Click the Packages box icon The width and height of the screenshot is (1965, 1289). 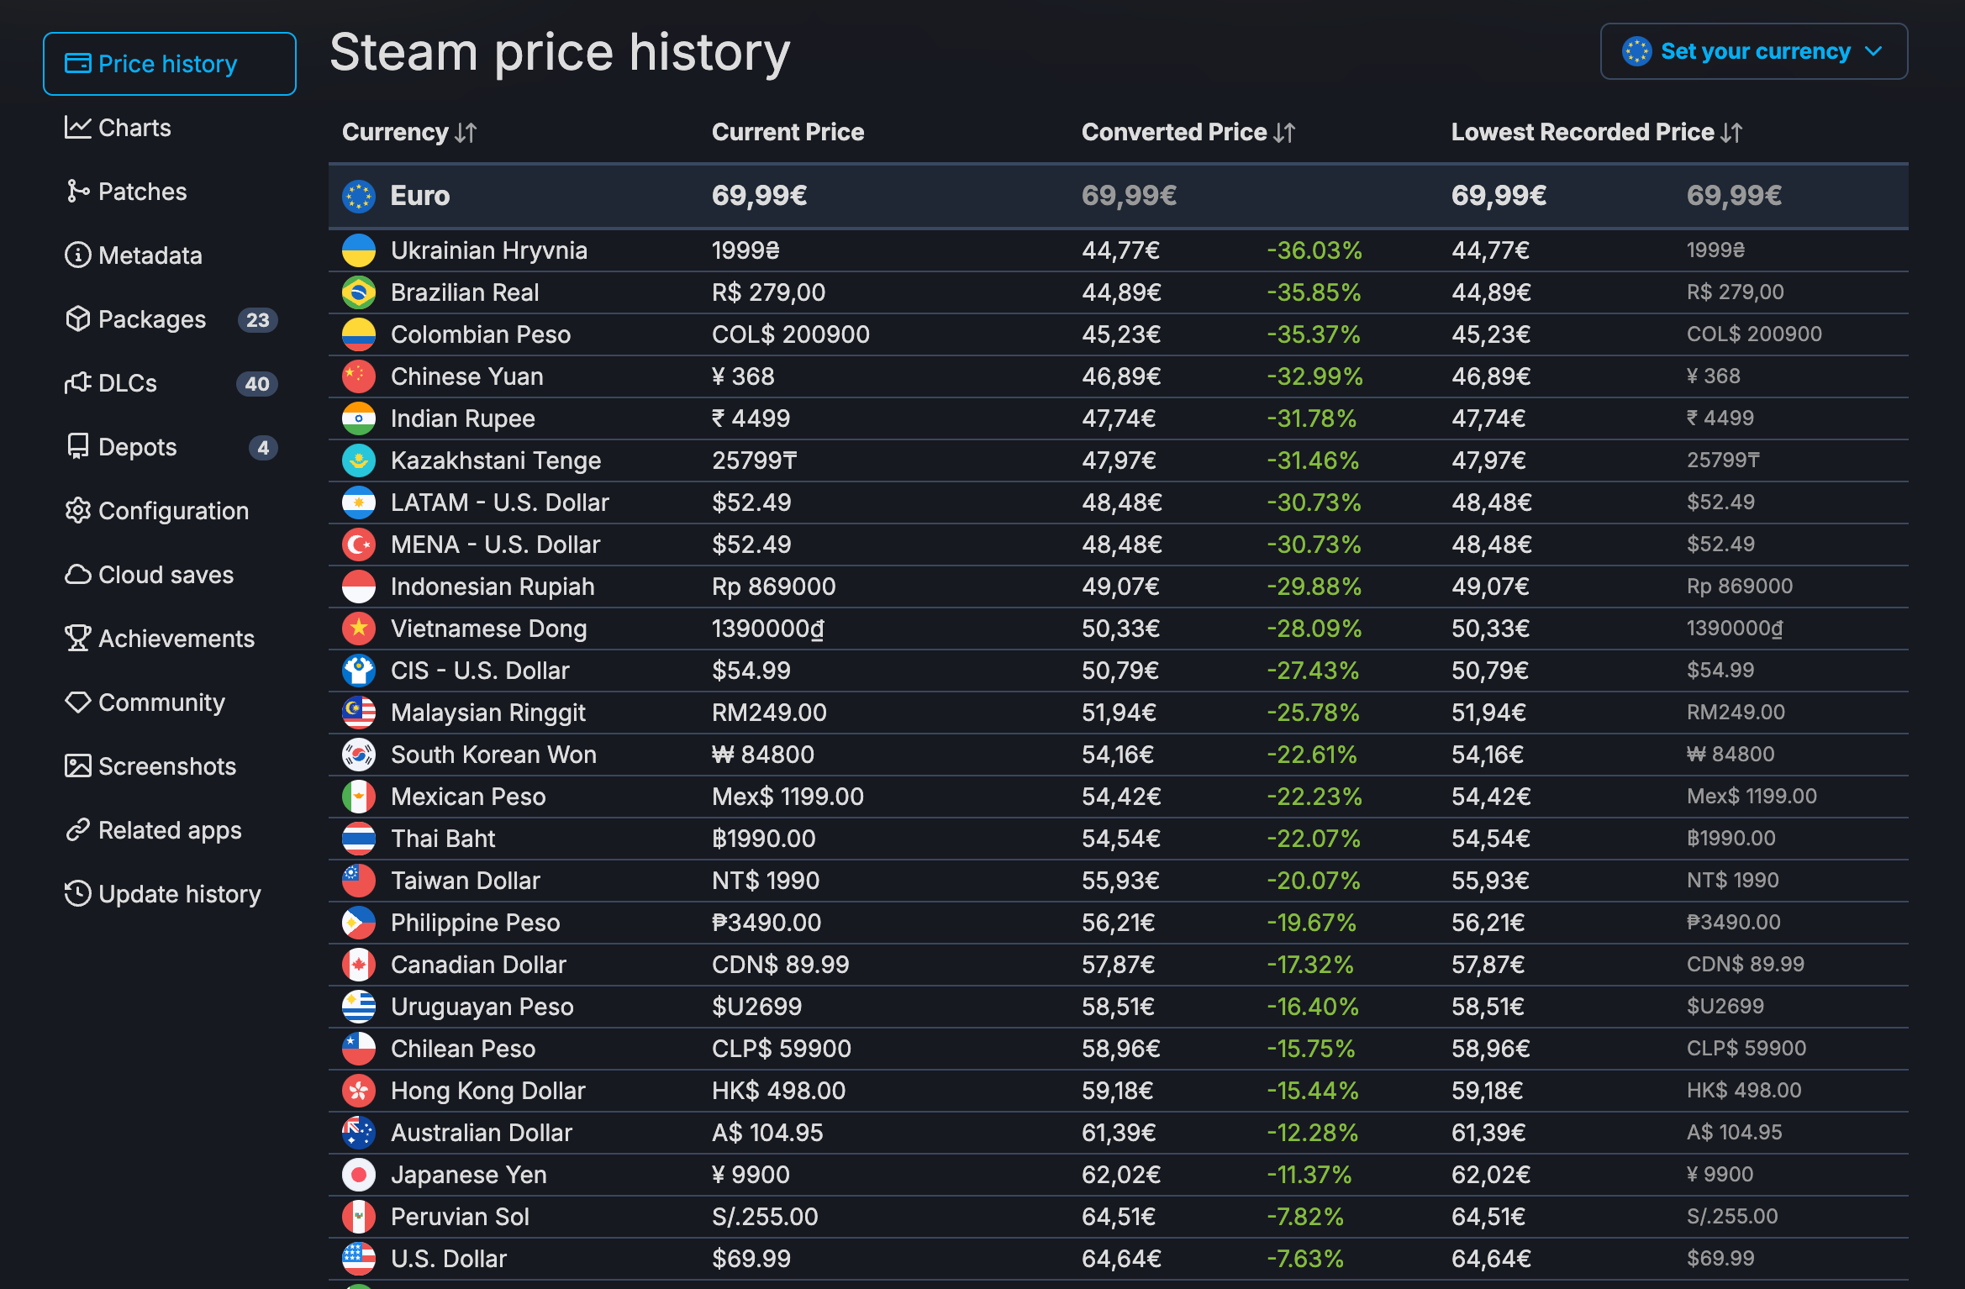(x=77, y=318)
